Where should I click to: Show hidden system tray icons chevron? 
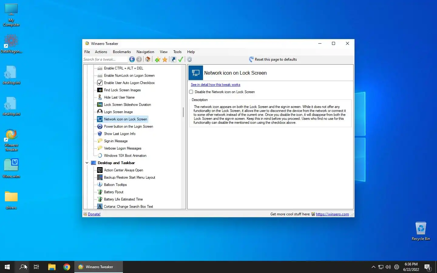373,267
